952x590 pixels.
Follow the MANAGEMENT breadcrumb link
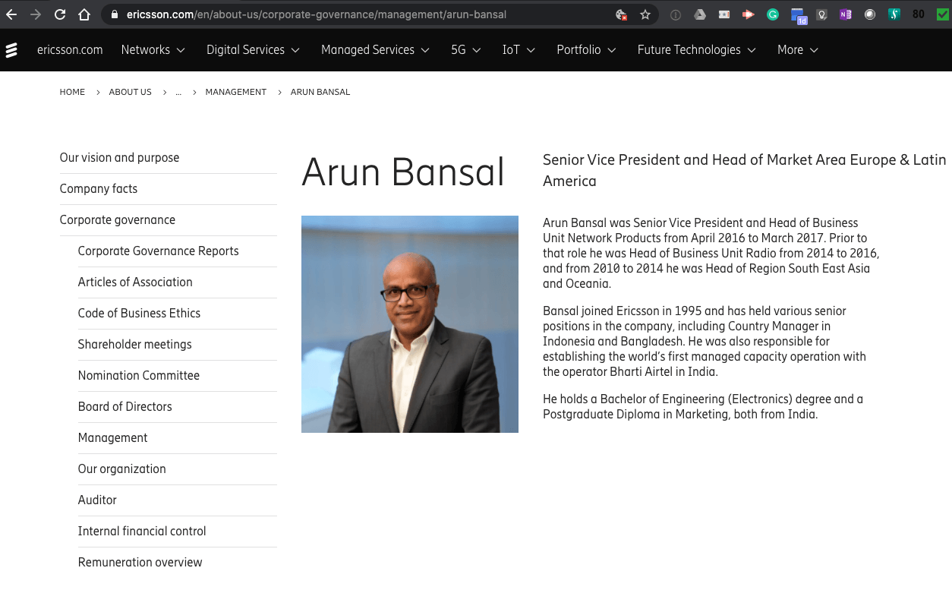(x=236, y=92)
